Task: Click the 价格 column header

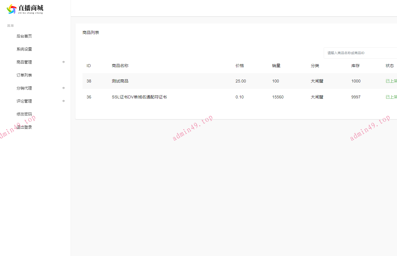Action: pyautogui.click(x=240, y=66)
